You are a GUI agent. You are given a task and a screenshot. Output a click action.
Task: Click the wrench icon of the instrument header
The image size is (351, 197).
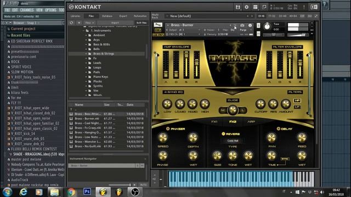[158, 25]
